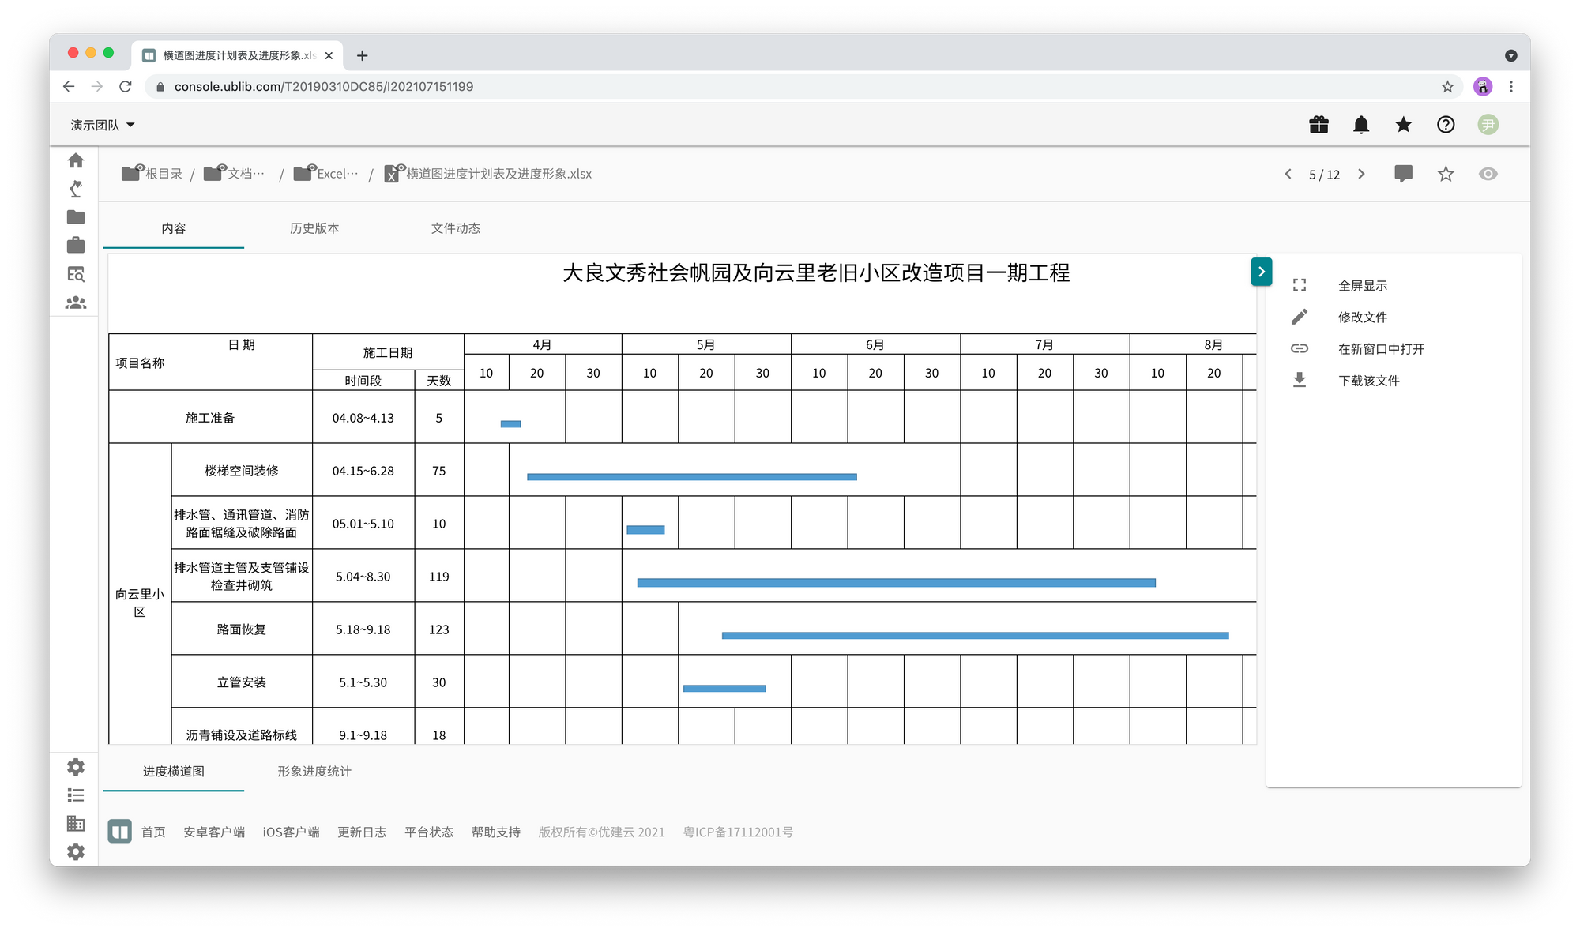Open the team members icon in sidebar

(x=76, y=303)
